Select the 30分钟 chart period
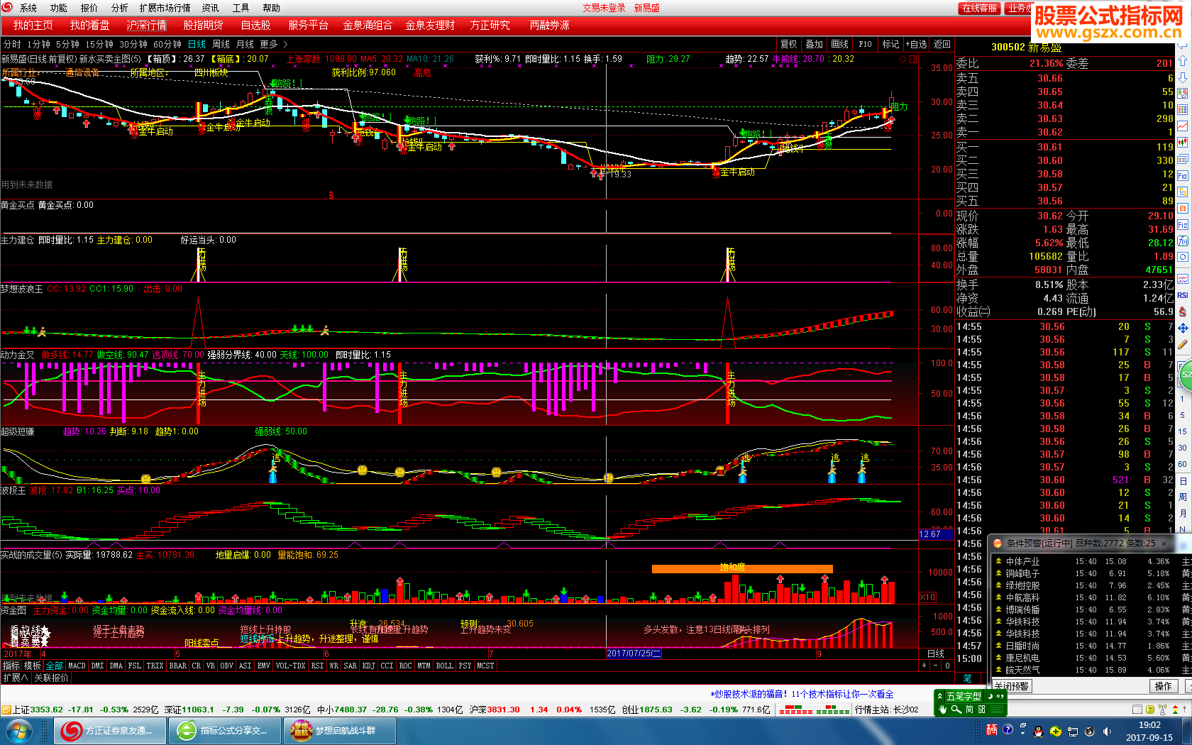Screen dimensions: 1192x745 click(x=133, y=44)
